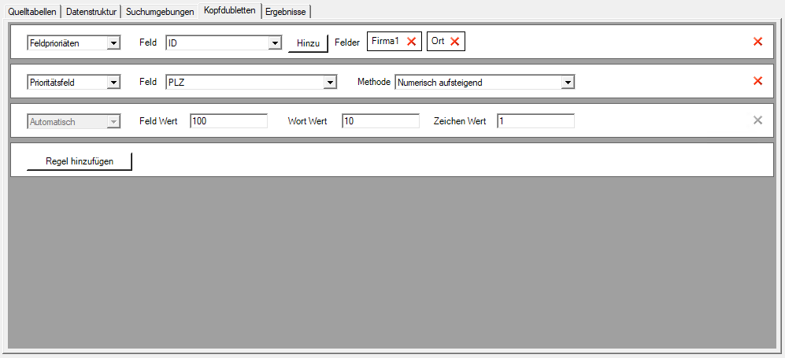Open the Methode dropdown Numerisch aufsteigend
This screenshot has width=785, height=358.
484,83
